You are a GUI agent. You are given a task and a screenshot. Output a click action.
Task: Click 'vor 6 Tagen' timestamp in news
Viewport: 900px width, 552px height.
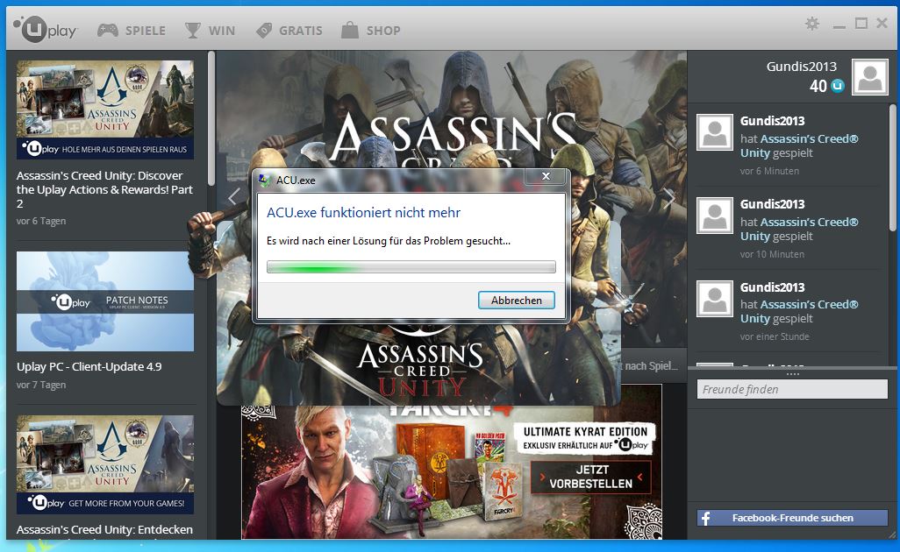coord(40,222)
